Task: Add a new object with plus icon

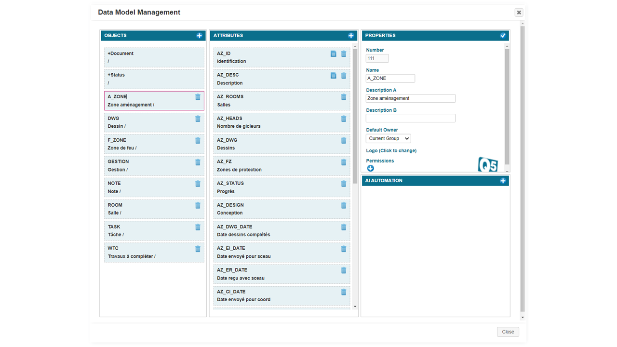Action: coord(200,36)
